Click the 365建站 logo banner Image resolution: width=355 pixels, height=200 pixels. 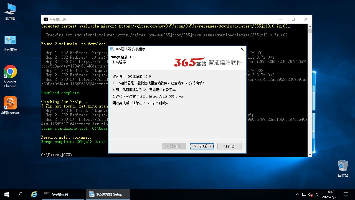(208, 62)
